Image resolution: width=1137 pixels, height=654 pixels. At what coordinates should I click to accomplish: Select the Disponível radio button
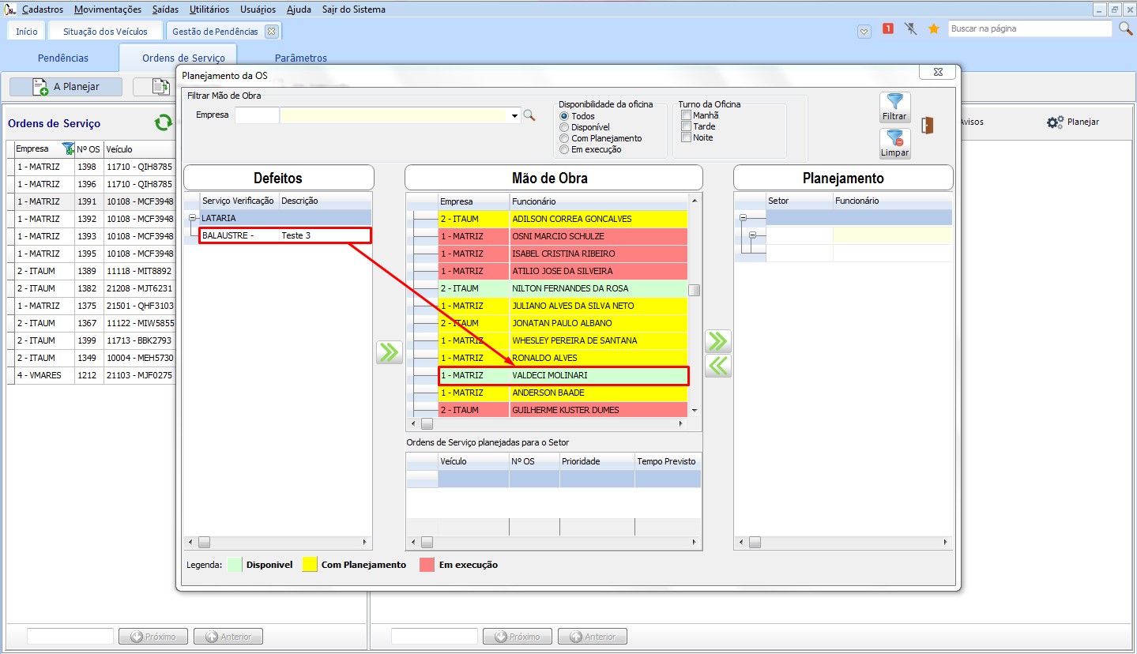tap(563, 127)
